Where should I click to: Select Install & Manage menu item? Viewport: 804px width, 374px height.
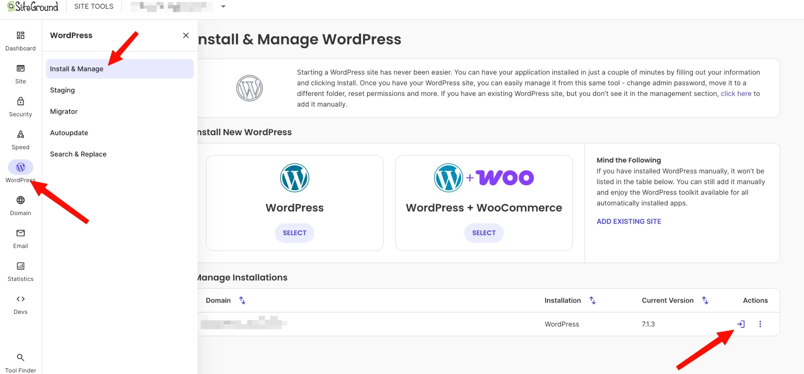120,69
